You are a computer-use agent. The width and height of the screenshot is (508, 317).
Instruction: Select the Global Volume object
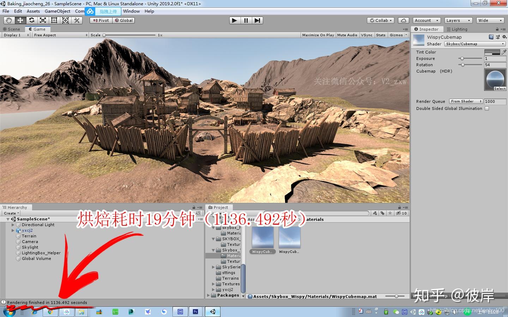tap(36, 259)
